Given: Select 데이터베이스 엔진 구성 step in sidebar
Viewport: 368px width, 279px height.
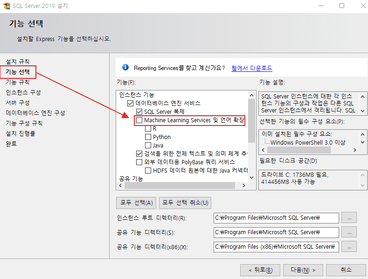Looking at the screenshot, I should (35, 113).
